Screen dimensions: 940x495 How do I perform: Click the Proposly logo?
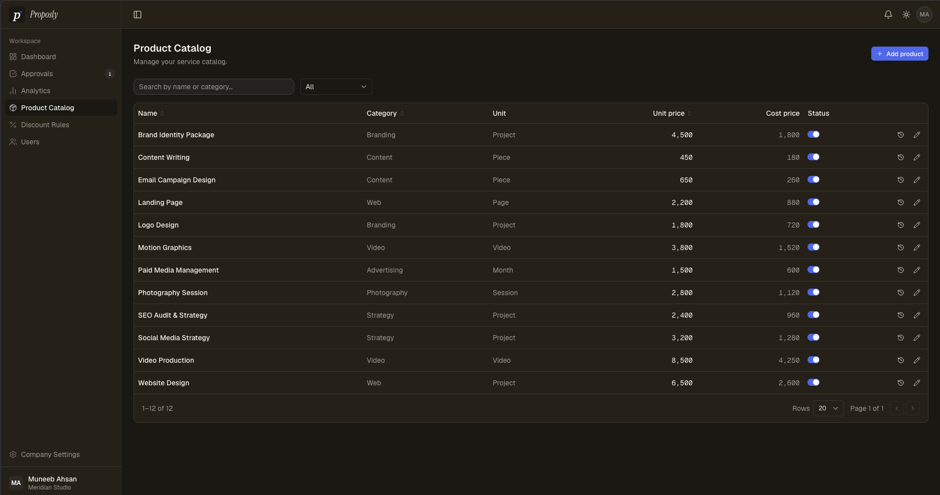(x=34, y=15)
